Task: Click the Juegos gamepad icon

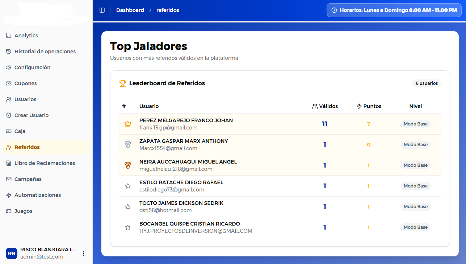Action: [x=9, y=211]
